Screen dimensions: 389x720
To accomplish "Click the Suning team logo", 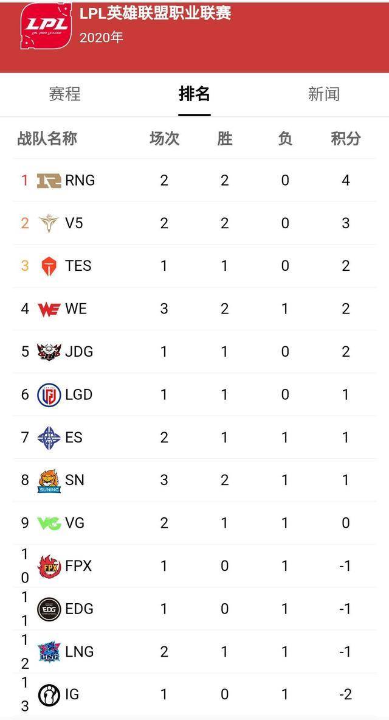I will (49, 481).
